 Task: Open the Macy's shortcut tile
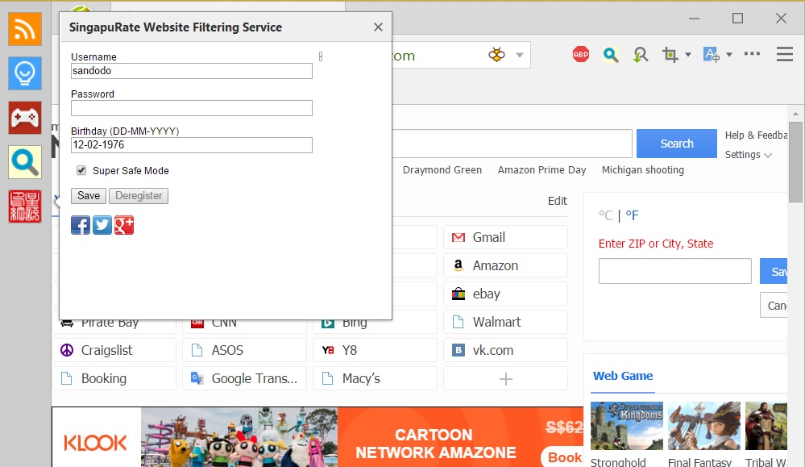375,378
